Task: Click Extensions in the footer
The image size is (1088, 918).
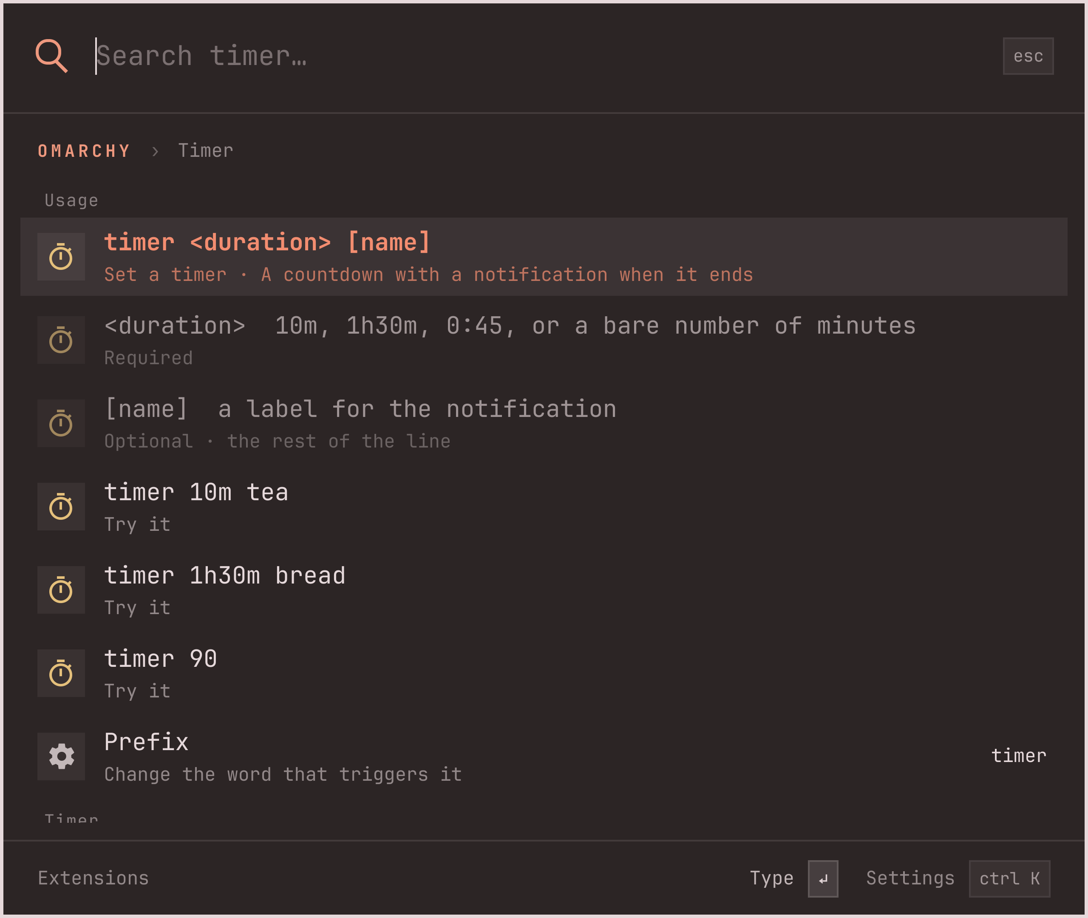Action: (93, 878)
